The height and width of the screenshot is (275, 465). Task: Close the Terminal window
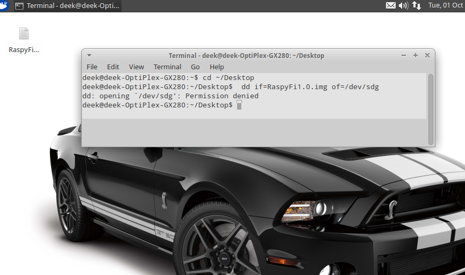point(427,55)
